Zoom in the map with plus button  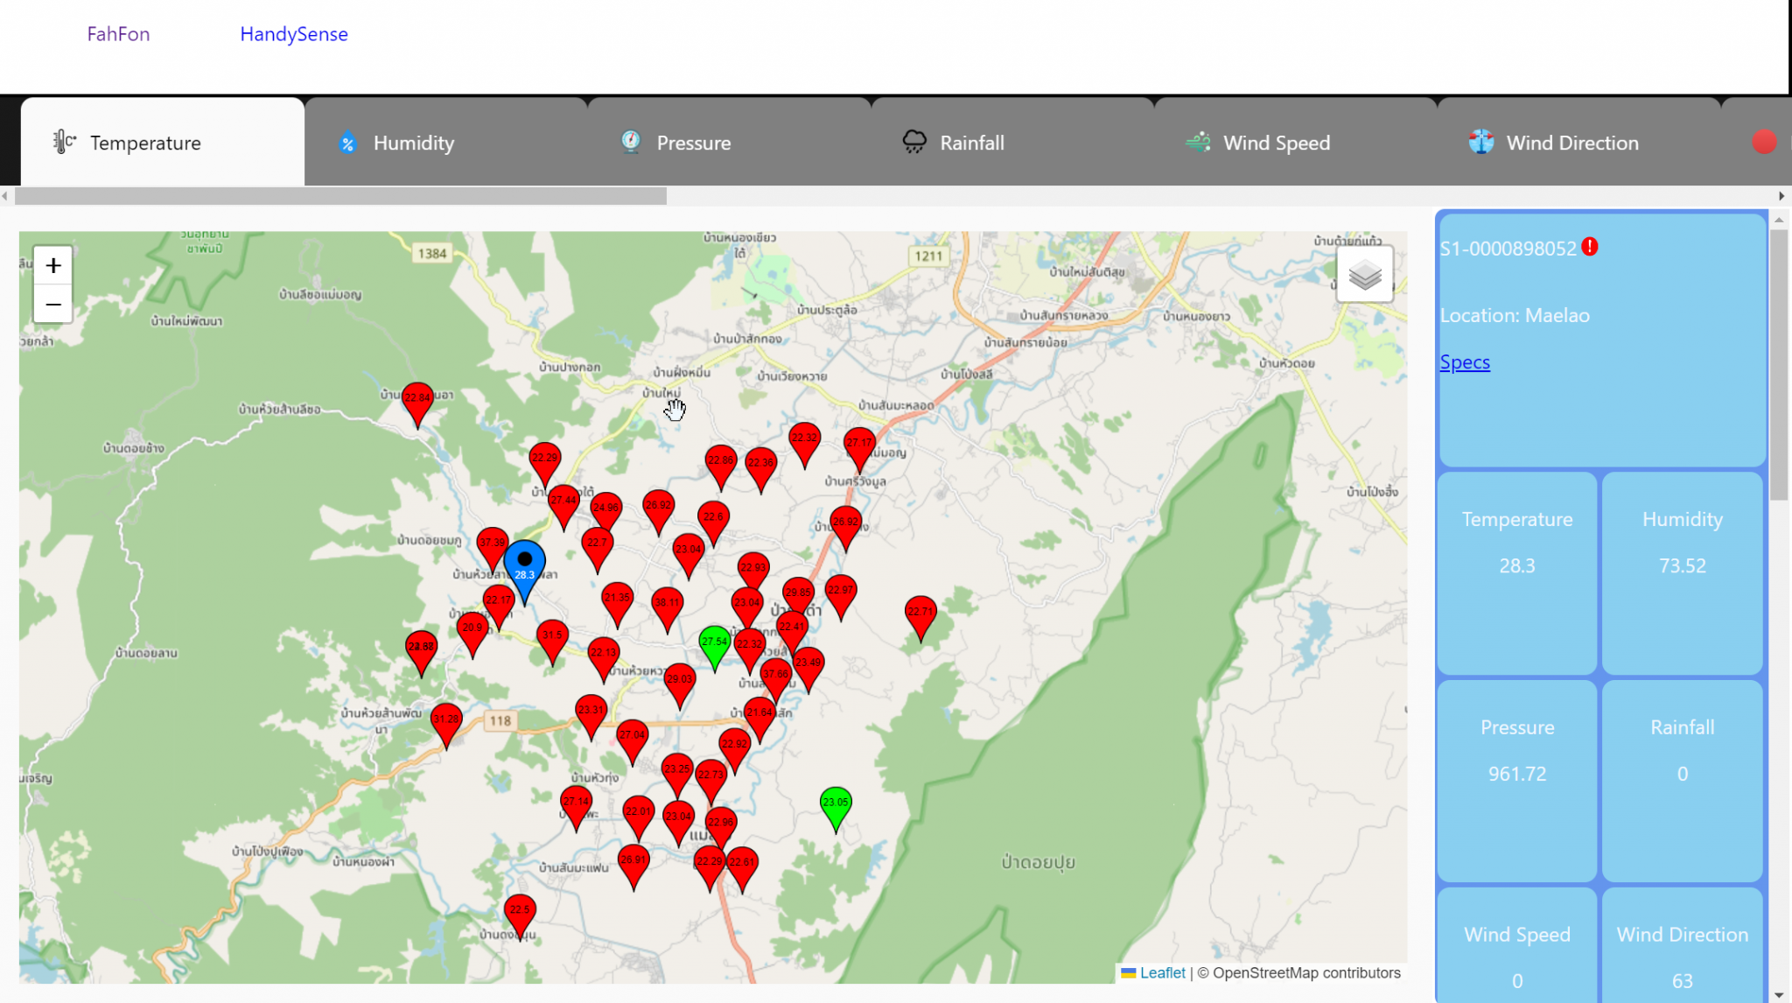[x=53, y=265]
